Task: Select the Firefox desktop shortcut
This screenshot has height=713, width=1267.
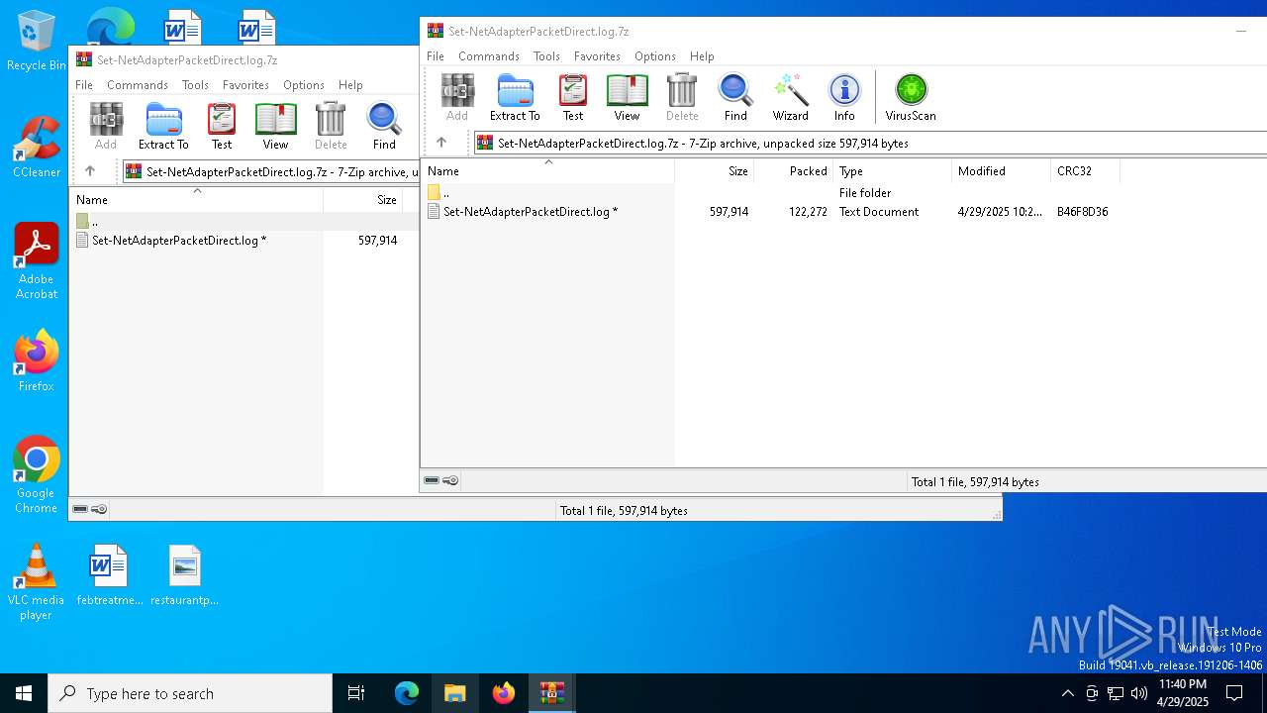Action: point(36,360)
